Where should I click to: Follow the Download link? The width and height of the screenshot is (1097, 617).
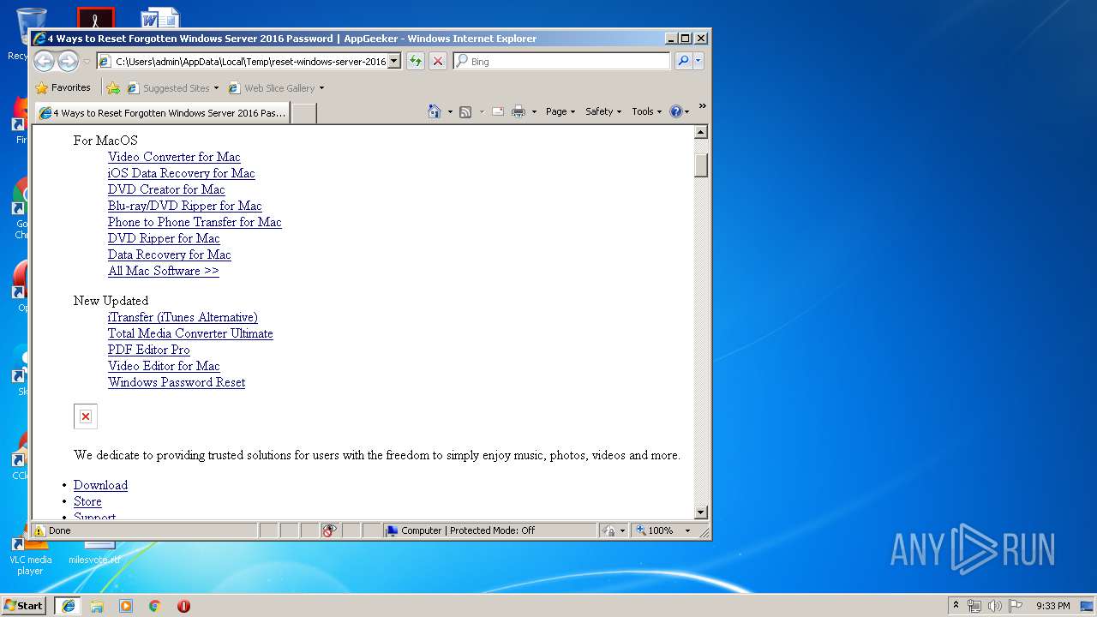[x=100, y=485]
